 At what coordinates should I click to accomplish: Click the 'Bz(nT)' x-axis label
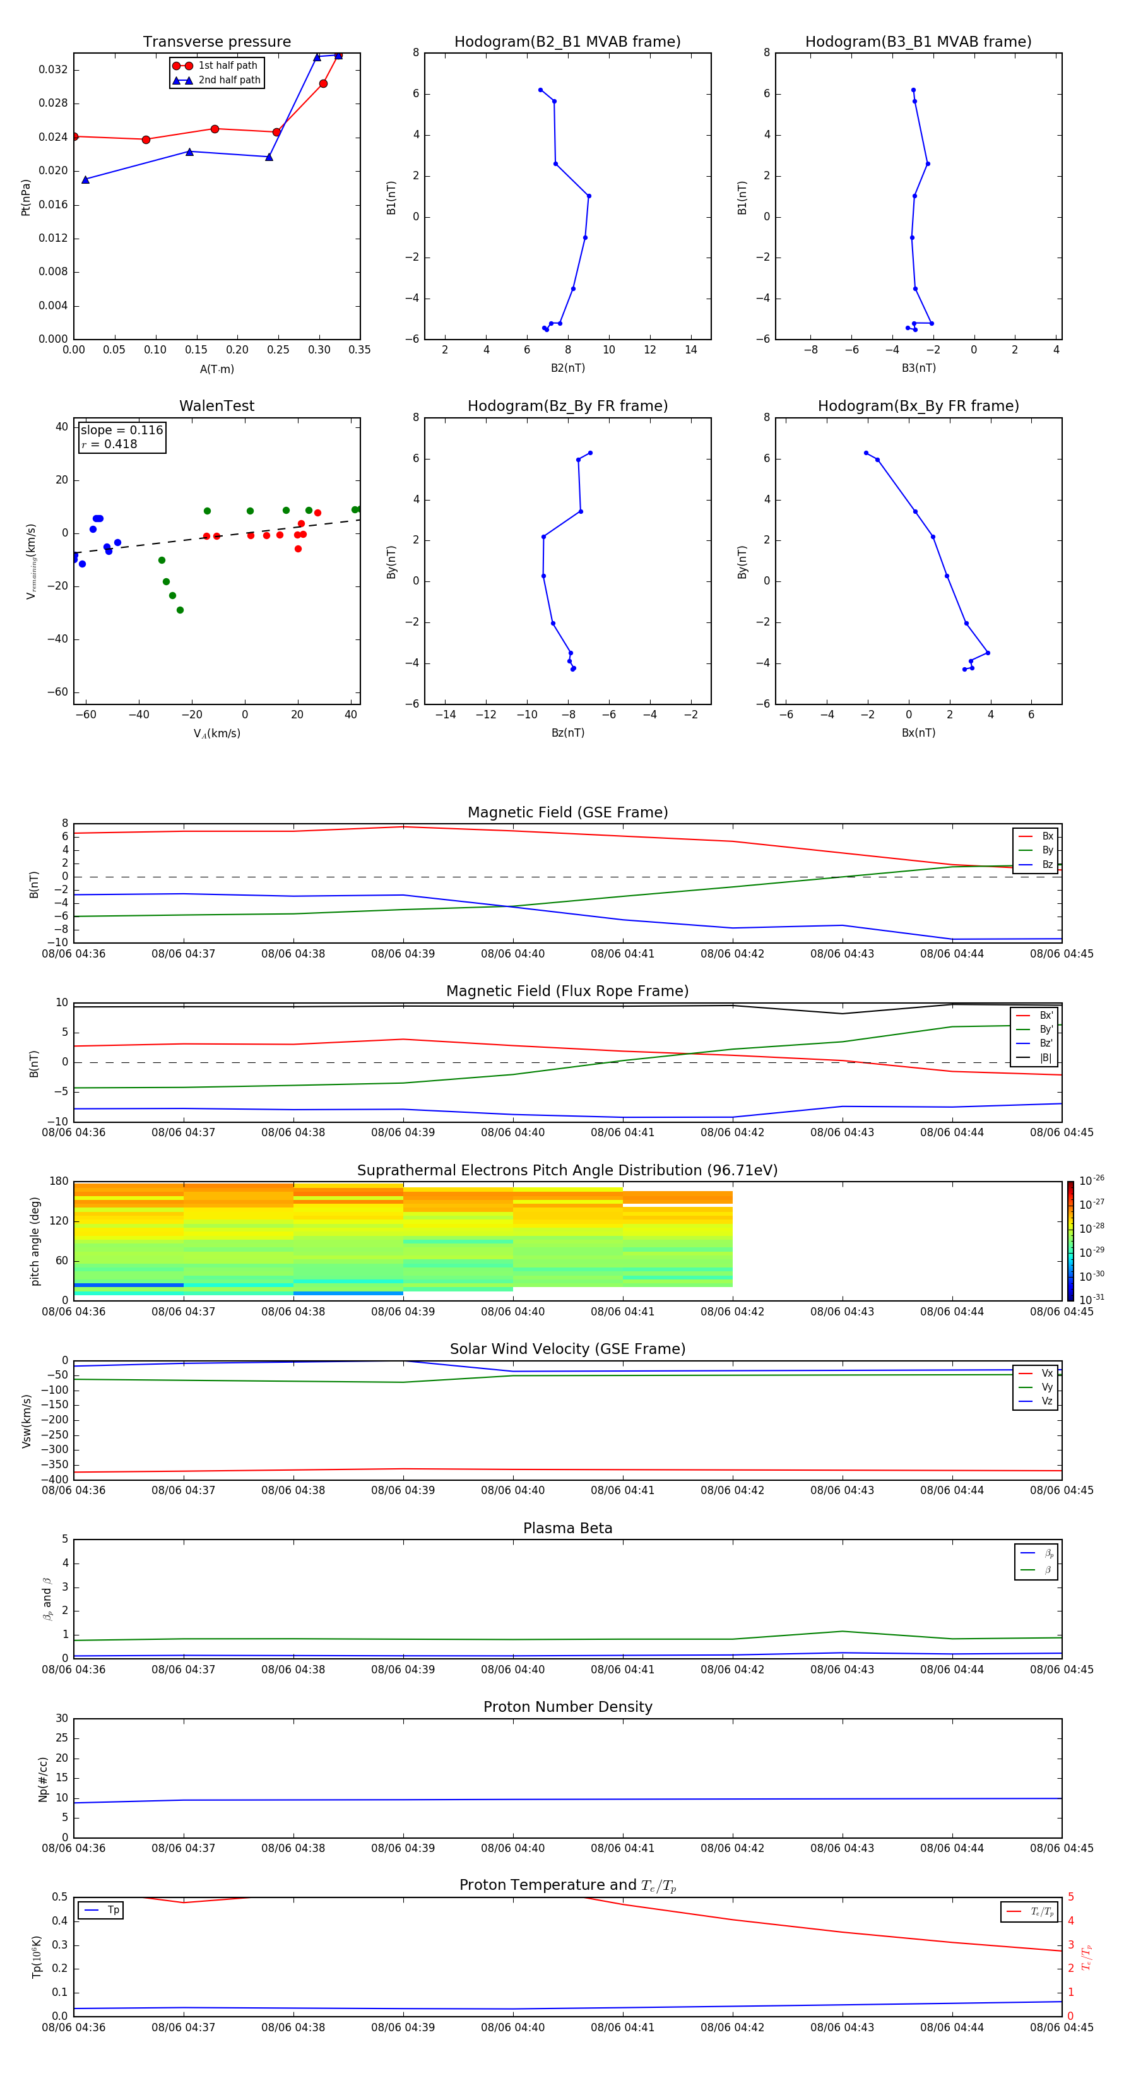567,733
